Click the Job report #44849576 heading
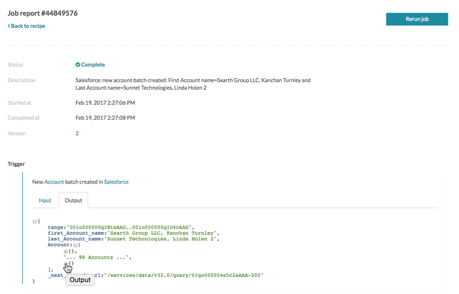This screenshot has width=459, height=294. click(43, 14)
